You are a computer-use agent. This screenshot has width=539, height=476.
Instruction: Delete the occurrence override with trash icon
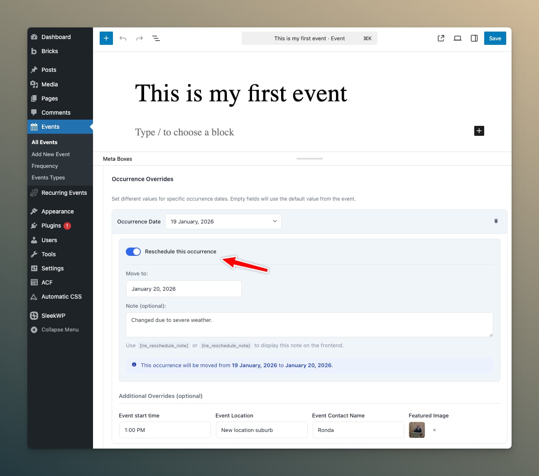pos(496,221)
